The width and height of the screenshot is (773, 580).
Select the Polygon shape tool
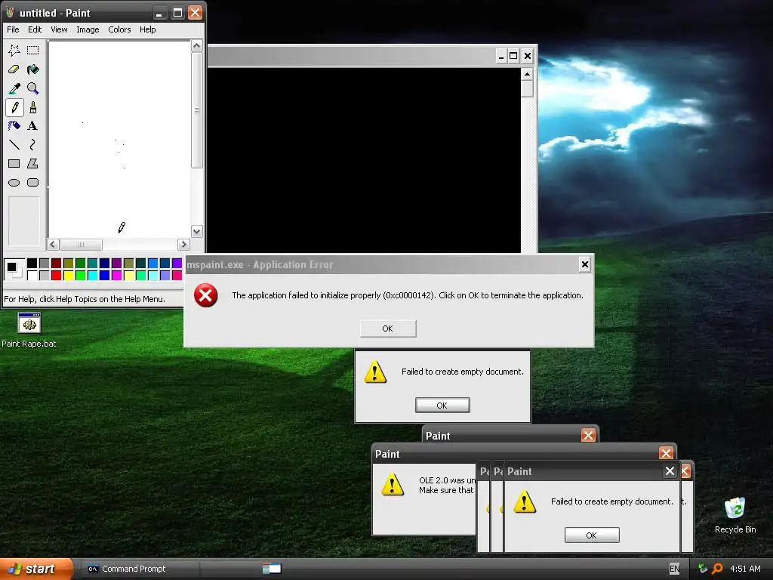33,163
